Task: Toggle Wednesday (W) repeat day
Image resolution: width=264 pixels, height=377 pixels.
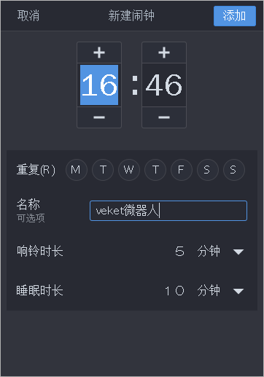Action: point(129,170)
